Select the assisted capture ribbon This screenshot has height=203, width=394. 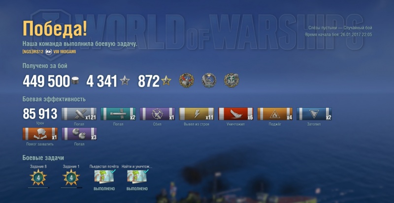click(x=40, y=134)
